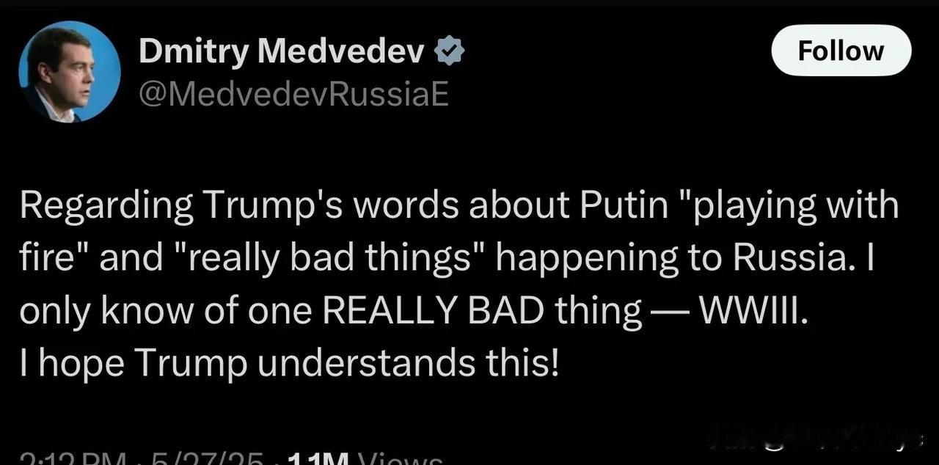The height and width of the screenshot is (465, 939).
Task: Click "Trump's words" in the first line
Action: point(331,205)
